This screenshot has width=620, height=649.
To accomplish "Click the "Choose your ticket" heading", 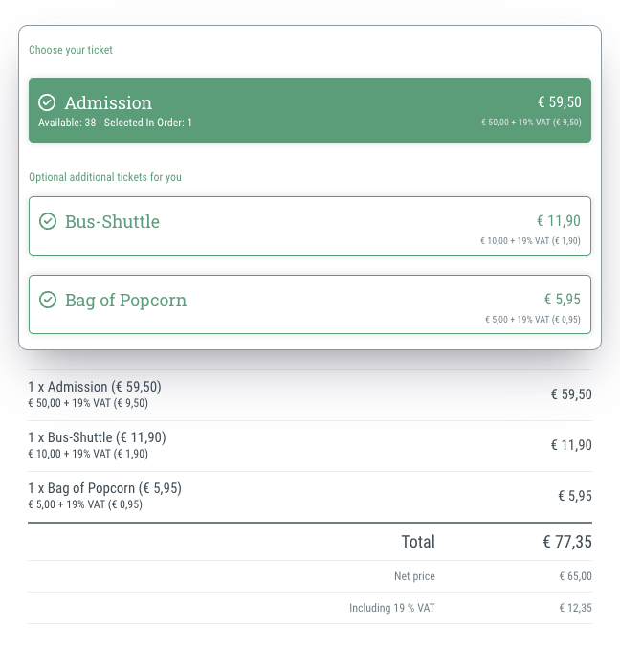I will tap(71, 50).
